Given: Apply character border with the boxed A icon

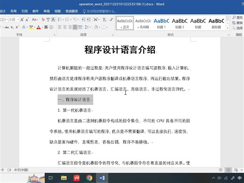Looking at the screenshot, I should (53, 20).
